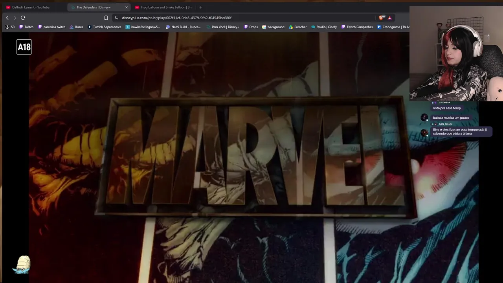Go back using the browser back arrow
Image resolution: width=503 pixels, height=283 pixels.
coord(7,18)
